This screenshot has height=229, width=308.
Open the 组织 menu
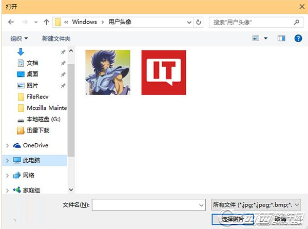19,39
